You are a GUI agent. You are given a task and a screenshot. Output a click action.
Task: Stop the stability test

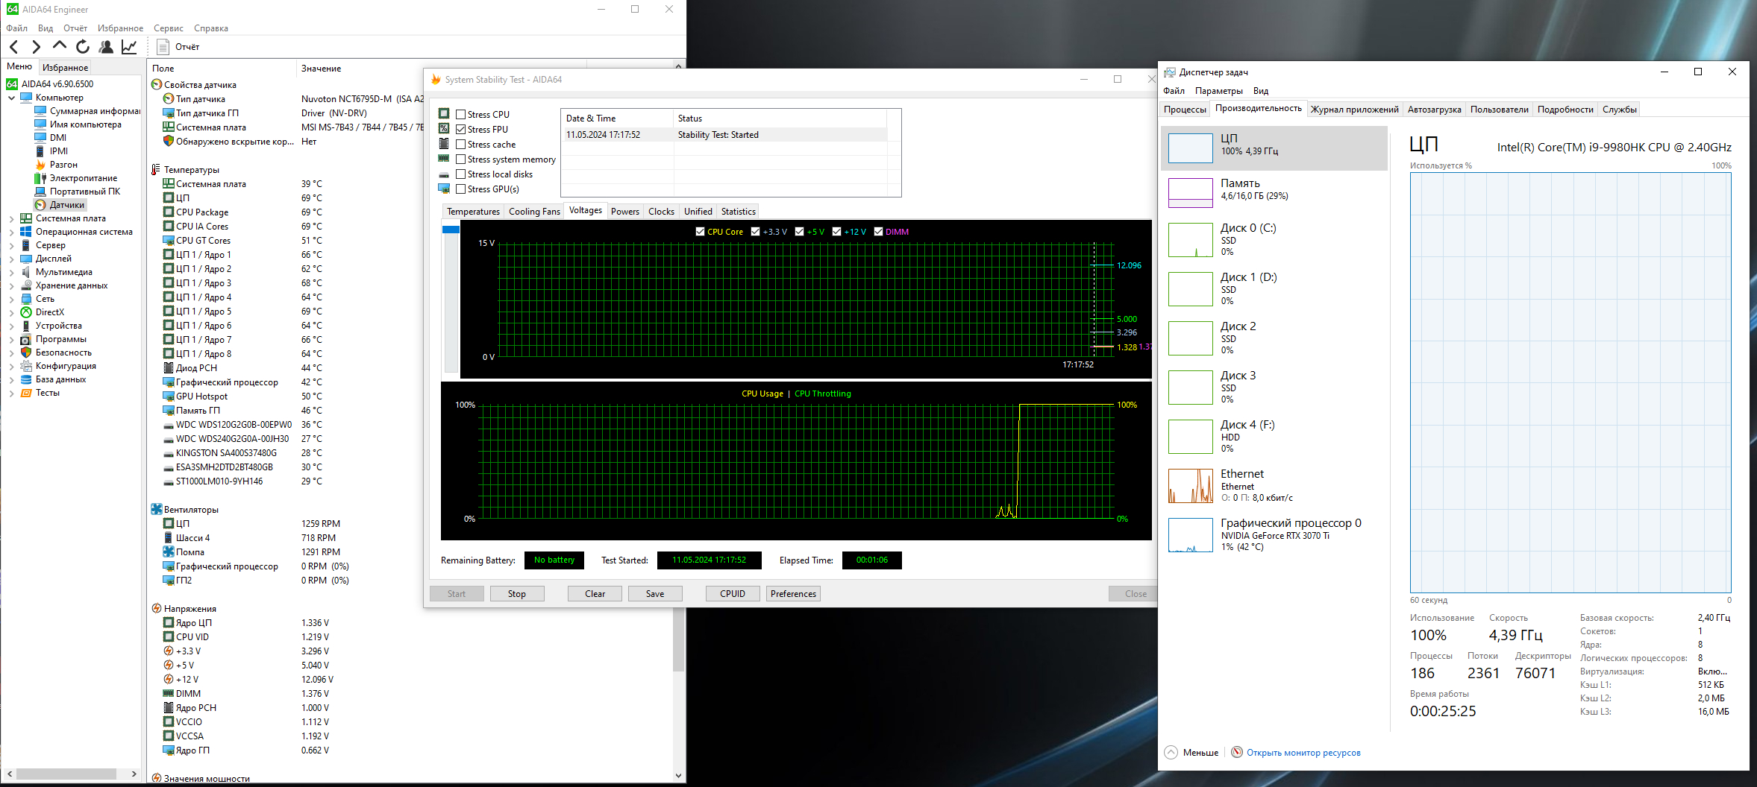point(517,594)
